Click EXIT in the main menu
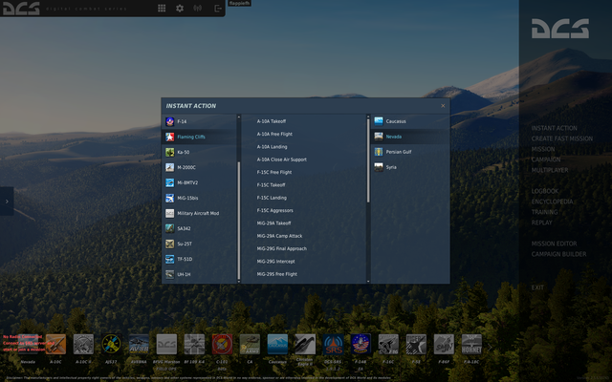 537,287
